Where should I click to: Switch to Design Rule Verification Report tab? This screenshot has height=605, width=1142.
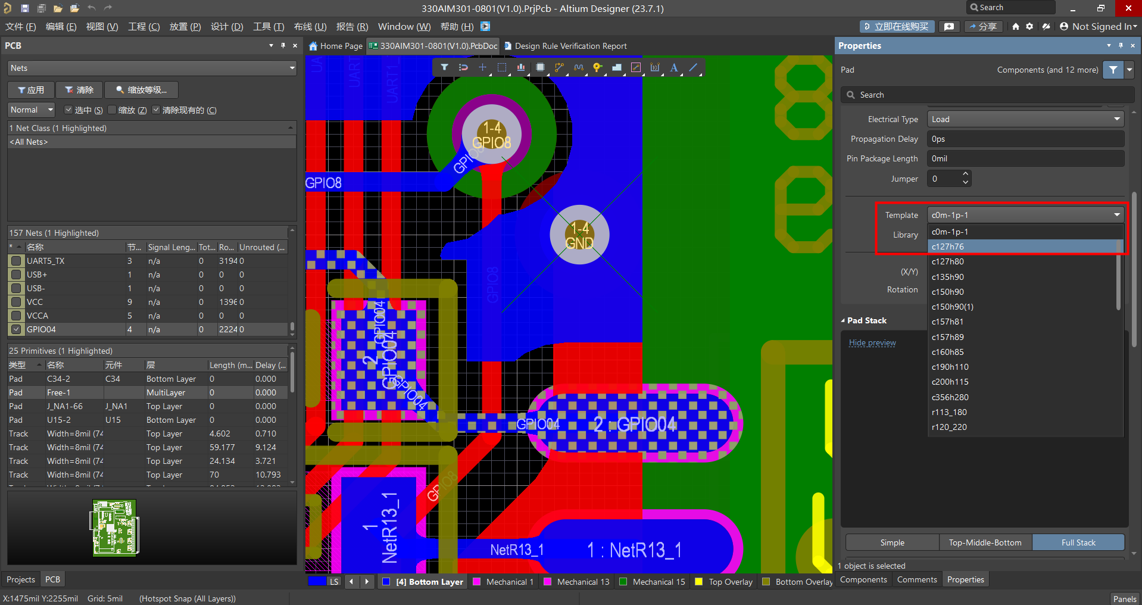[570, 46]
